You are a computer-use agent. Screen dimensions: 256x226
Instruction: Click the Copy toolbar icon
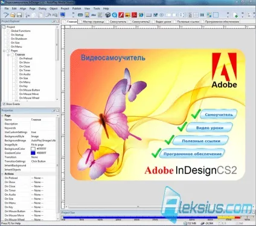34,15
